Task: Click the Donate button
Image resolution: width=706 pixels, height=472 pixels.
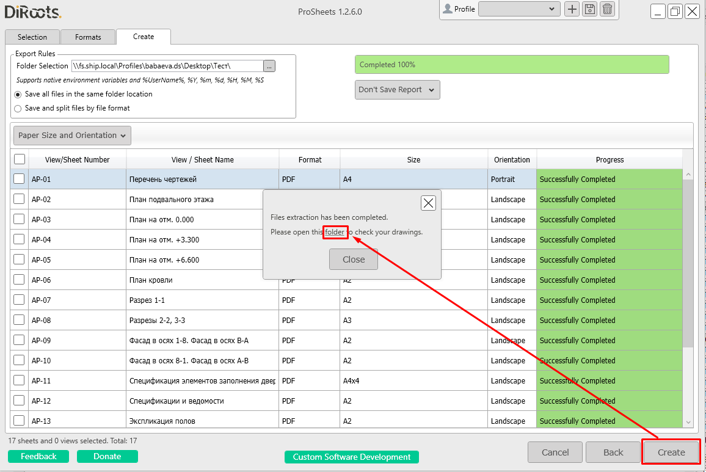Action: point(107,456)
